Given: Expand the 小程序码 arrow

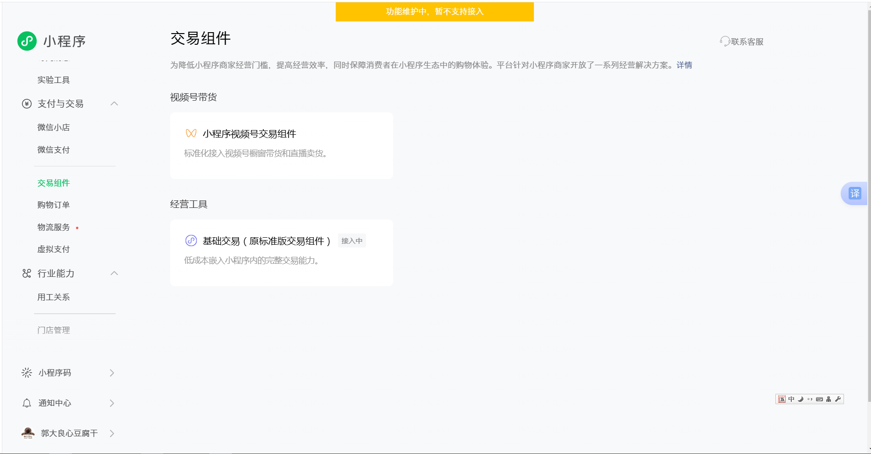Looking at the screenshot, I should [x=112, y=373].
